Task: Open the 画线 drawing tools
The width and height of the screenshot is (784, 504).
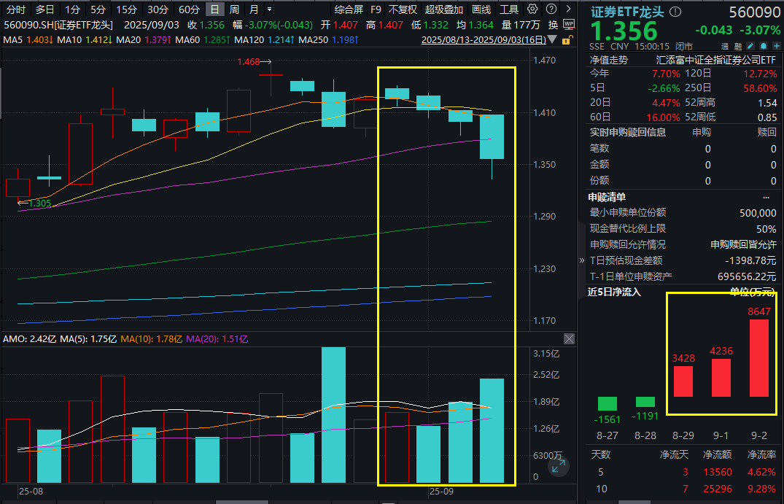Action: click(x=481, y=9)
